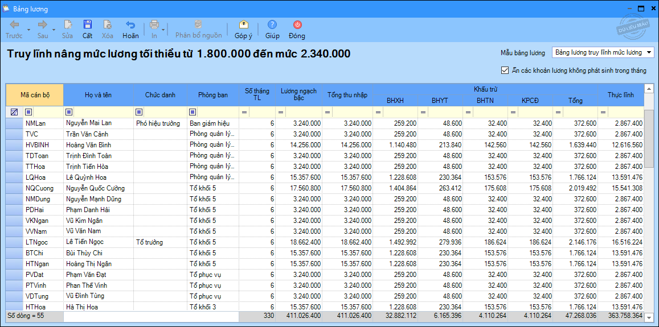This screenshot has width=659, height=327.
Task: Click the Sửa edit icon
Action: tap(67, 24)
